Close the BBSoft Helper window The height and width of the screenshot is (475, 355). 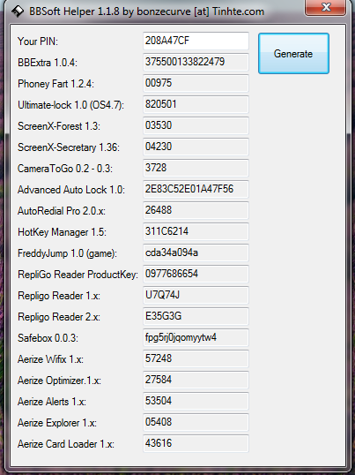tap(325, 7)
